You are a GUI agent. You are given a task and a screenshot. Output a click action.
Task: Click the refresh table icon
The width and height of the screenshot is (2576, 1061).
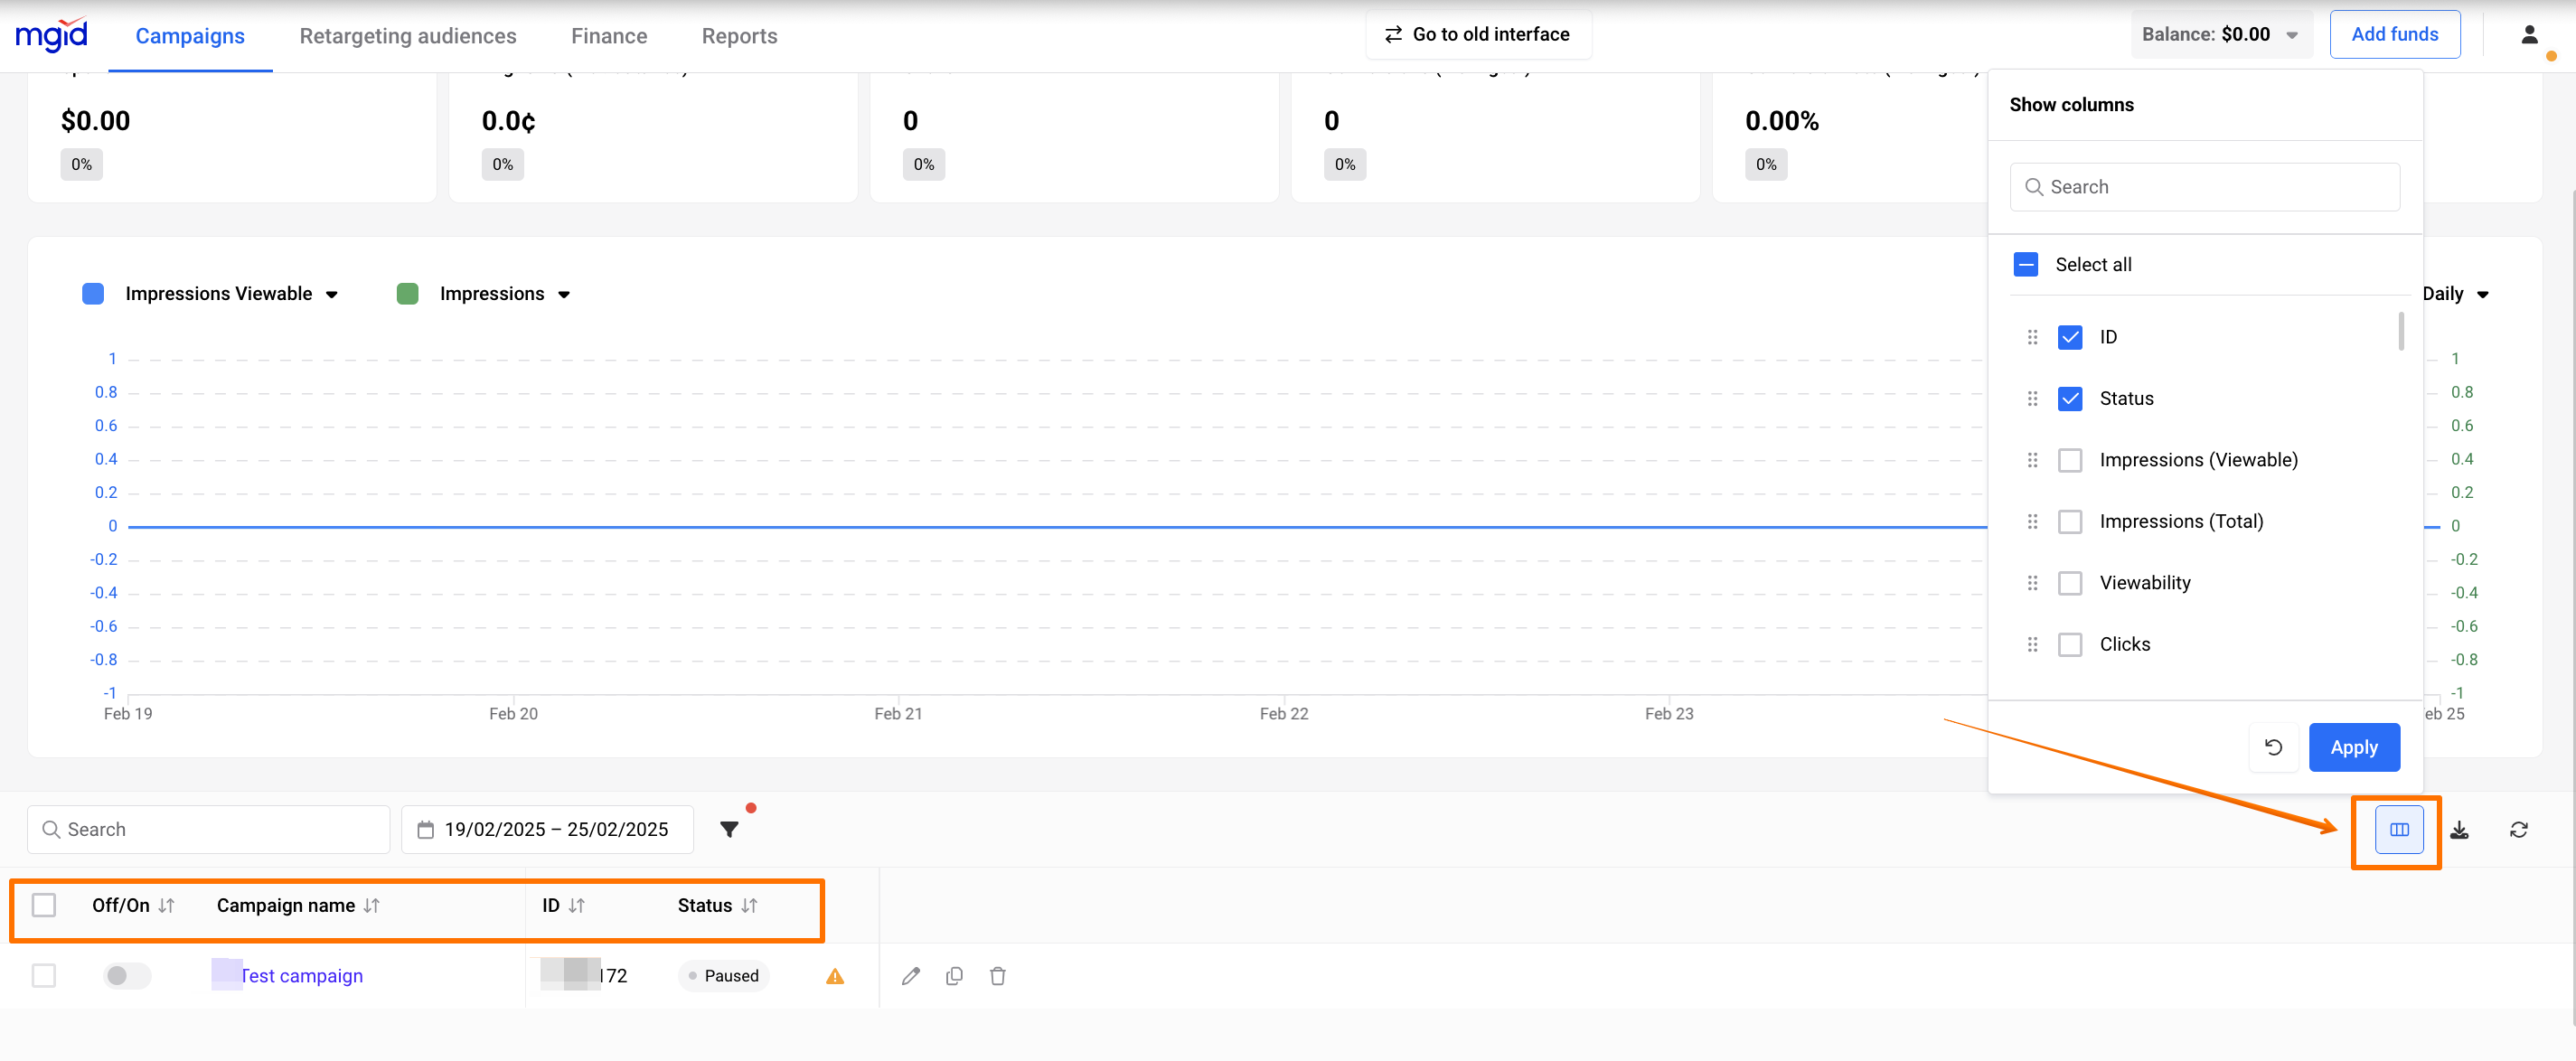coord(2518,829)
